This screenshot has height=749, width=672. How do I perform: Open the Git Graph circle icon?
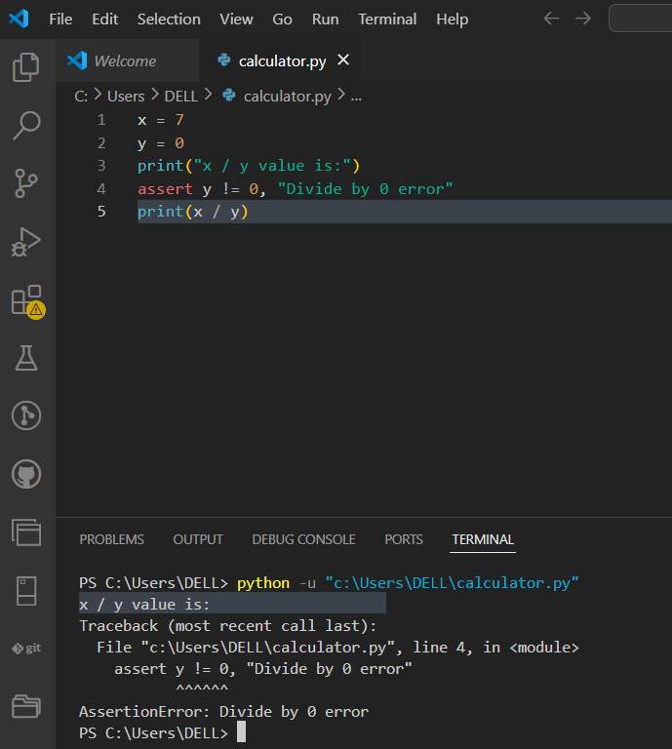click(26, 415)
